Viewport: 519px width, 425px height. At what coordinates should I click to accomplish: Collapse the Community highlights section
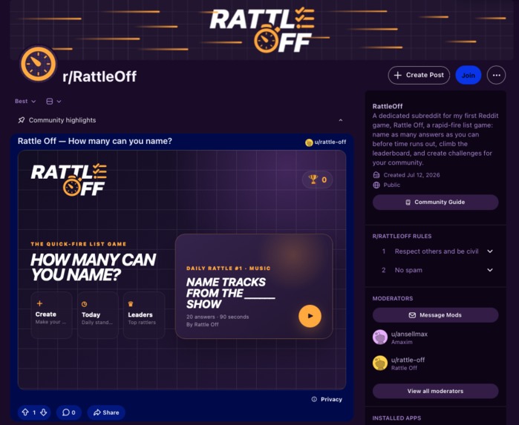341,120
